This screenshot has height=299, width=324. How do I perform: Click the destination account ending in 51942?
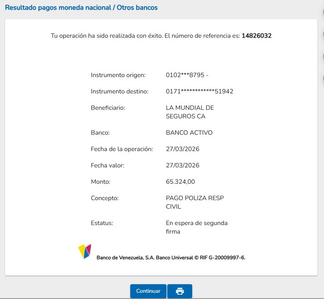tap(199, 91)
